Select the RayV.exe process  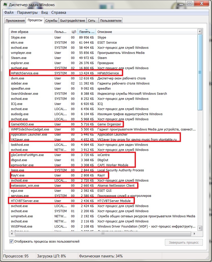pos(103,175)
